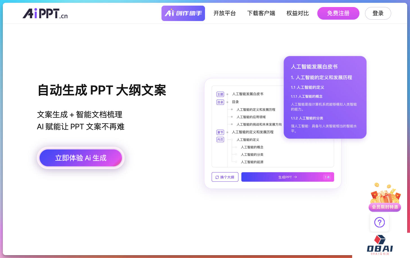410x258 pixels.
Task: Go to 下载客户端 page
Action: point(261,13)
